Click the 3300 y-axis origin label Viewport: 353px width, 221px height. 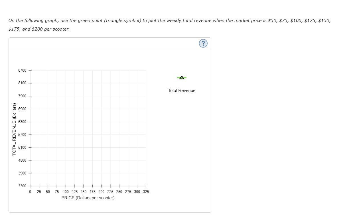pyautogui.click(x=22, y=186)
